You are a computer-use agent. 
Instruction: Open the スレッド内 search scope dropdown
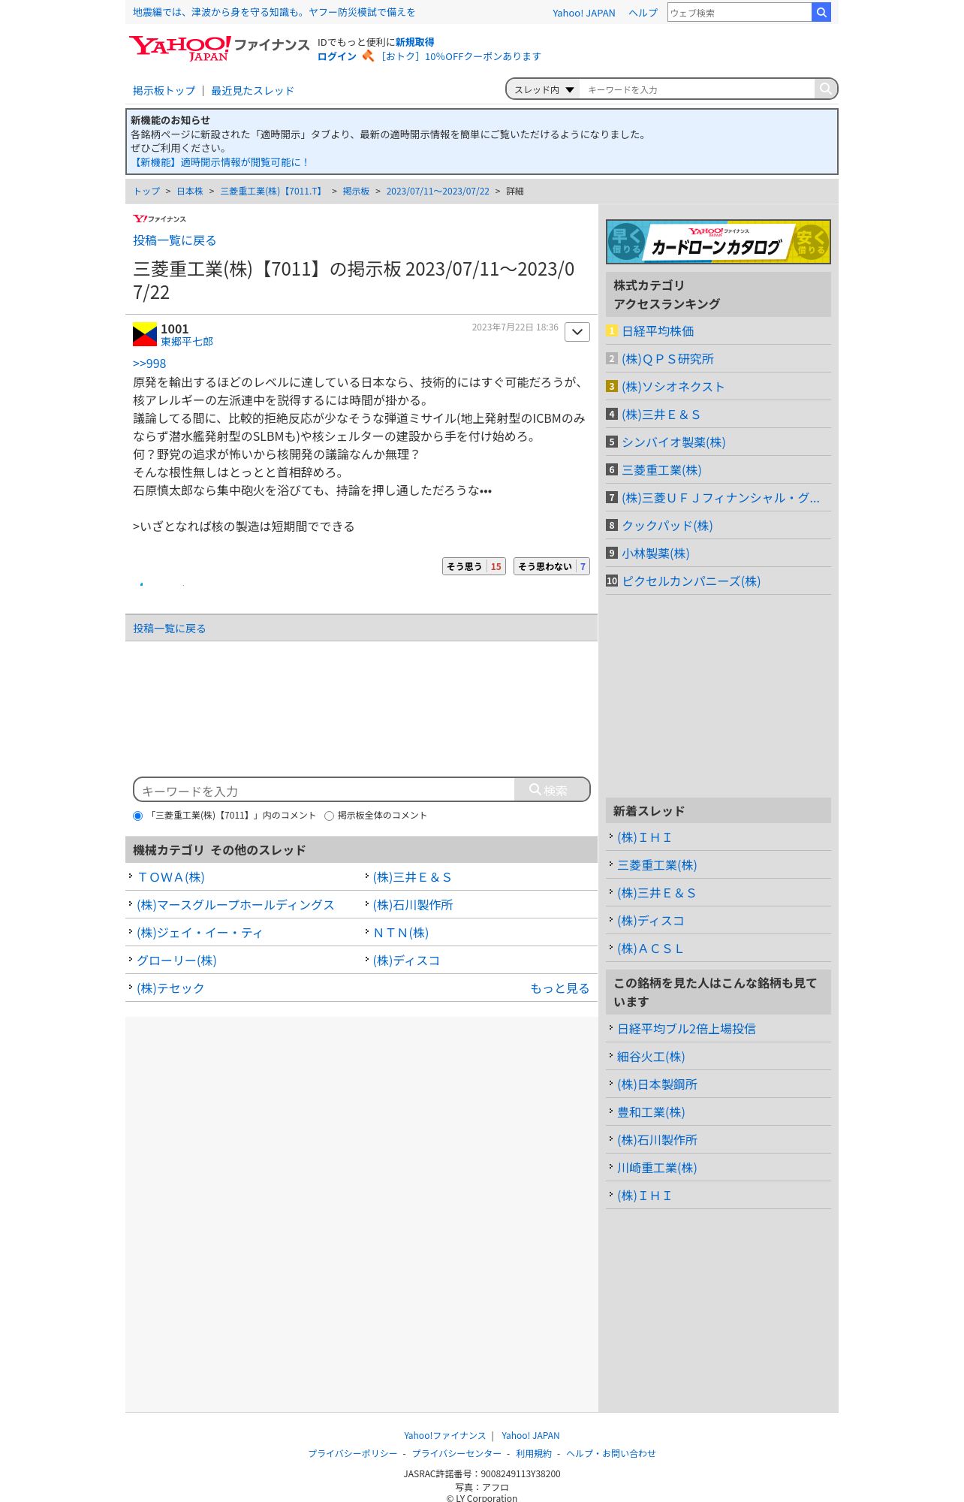543,89
